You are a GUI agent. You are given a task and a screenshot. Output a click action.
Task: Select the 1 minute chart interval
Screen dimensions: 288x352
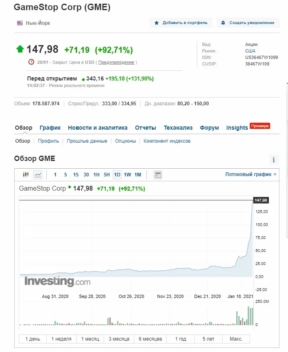(55, 175)
